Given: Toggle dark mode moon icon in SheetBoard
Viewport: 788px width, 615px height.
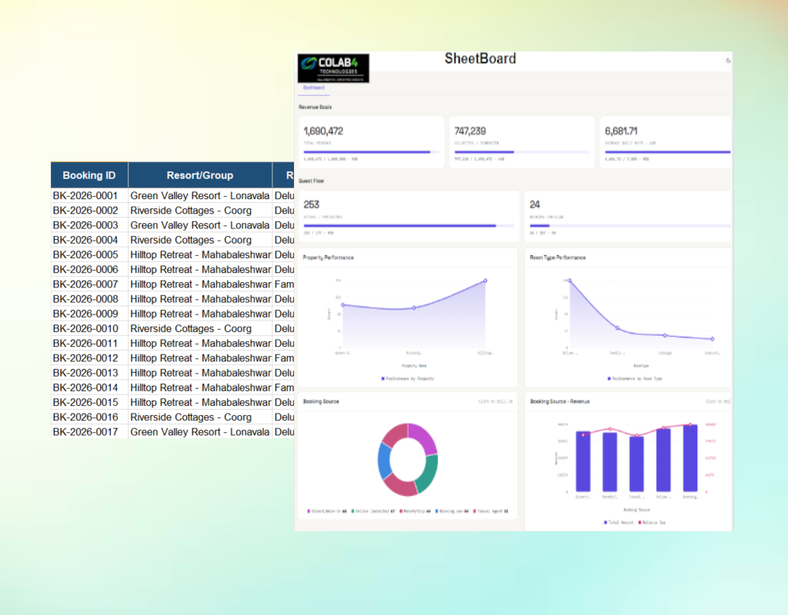Looking at the screenshot, I should click(728, 61).
